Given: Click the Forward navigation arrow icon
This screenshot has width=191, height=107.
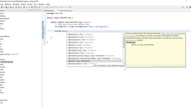Looking at the screenshot, I should (x=64, y=7).
